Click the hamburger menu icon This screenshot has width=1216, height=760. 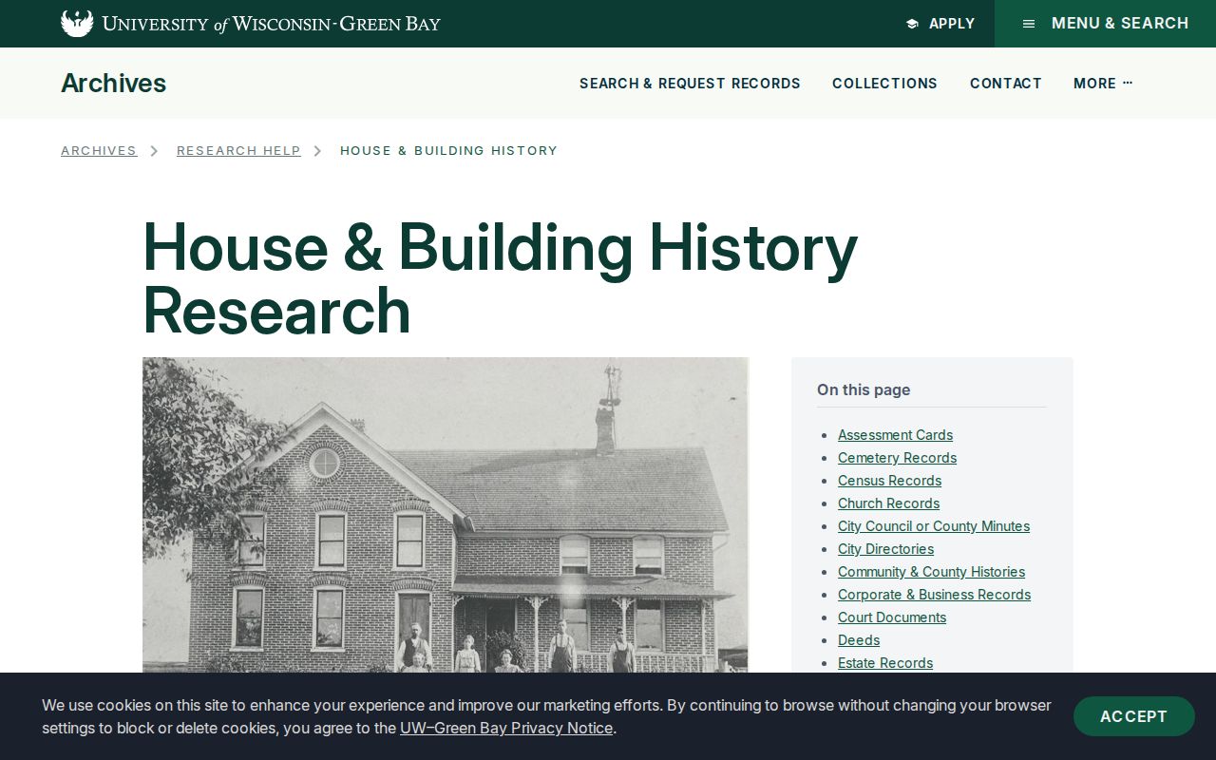pyautogui.click(x=1029, y=24)
